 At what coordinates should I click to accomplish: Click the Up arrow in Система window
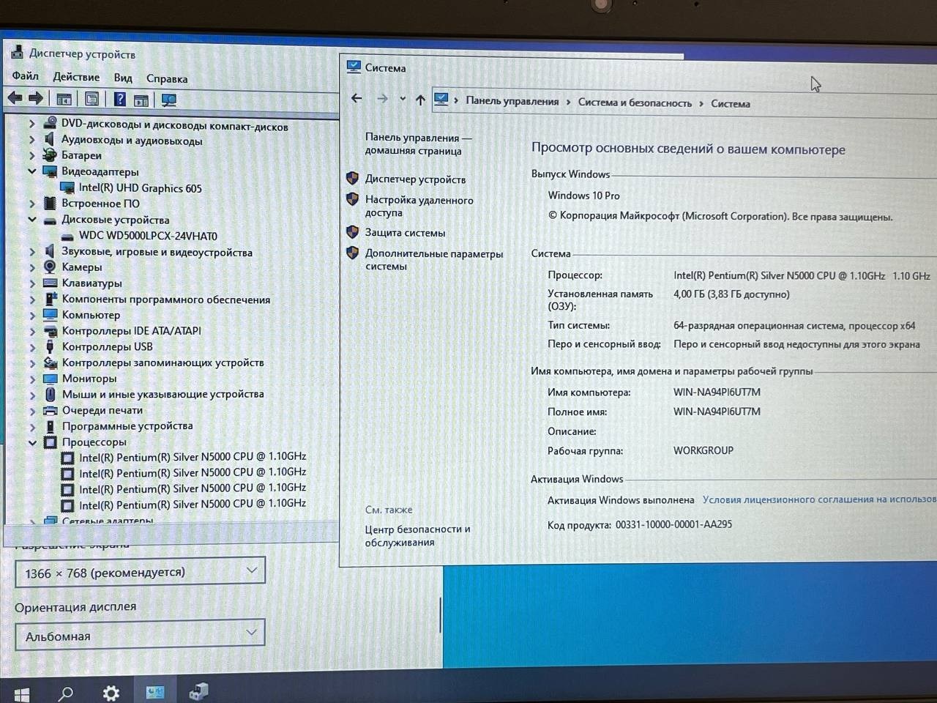(x=420, y=100)
